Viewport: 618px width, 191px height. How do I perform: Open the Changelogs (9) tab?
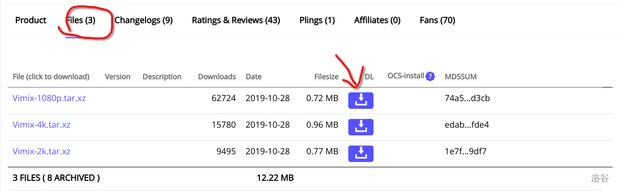pos(144,20)
